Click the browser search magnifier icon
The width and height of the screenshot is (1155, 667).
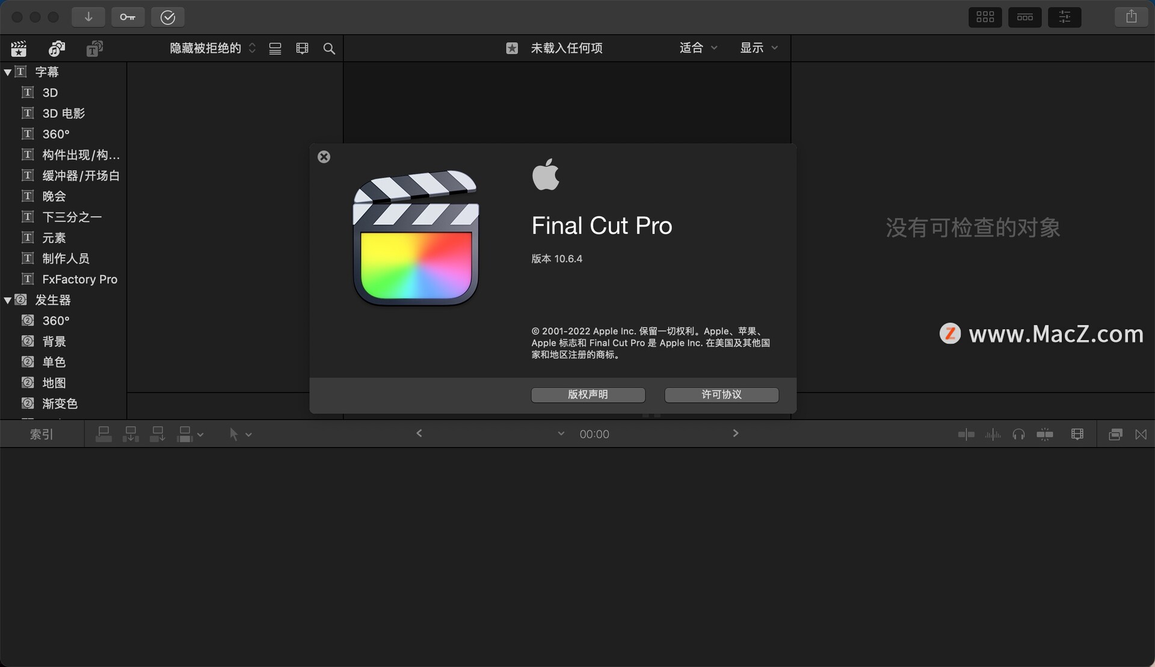pos(329,49)
